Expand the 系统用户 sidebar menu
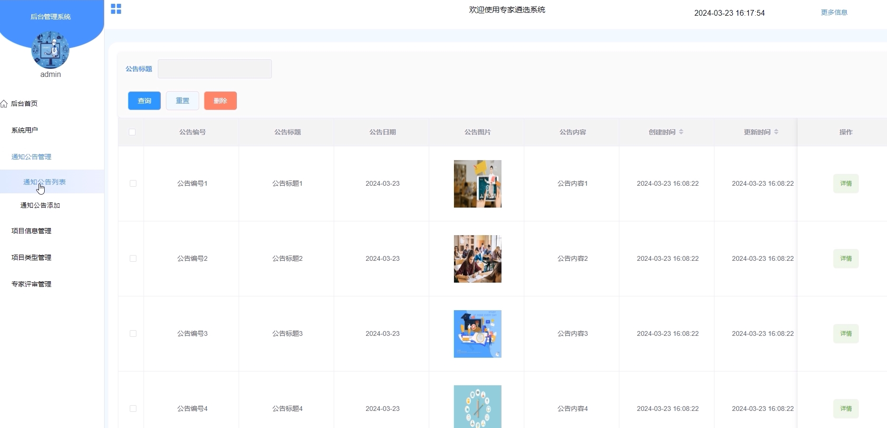The width and height of the screenshot is (887, 428). click(25, 130)
